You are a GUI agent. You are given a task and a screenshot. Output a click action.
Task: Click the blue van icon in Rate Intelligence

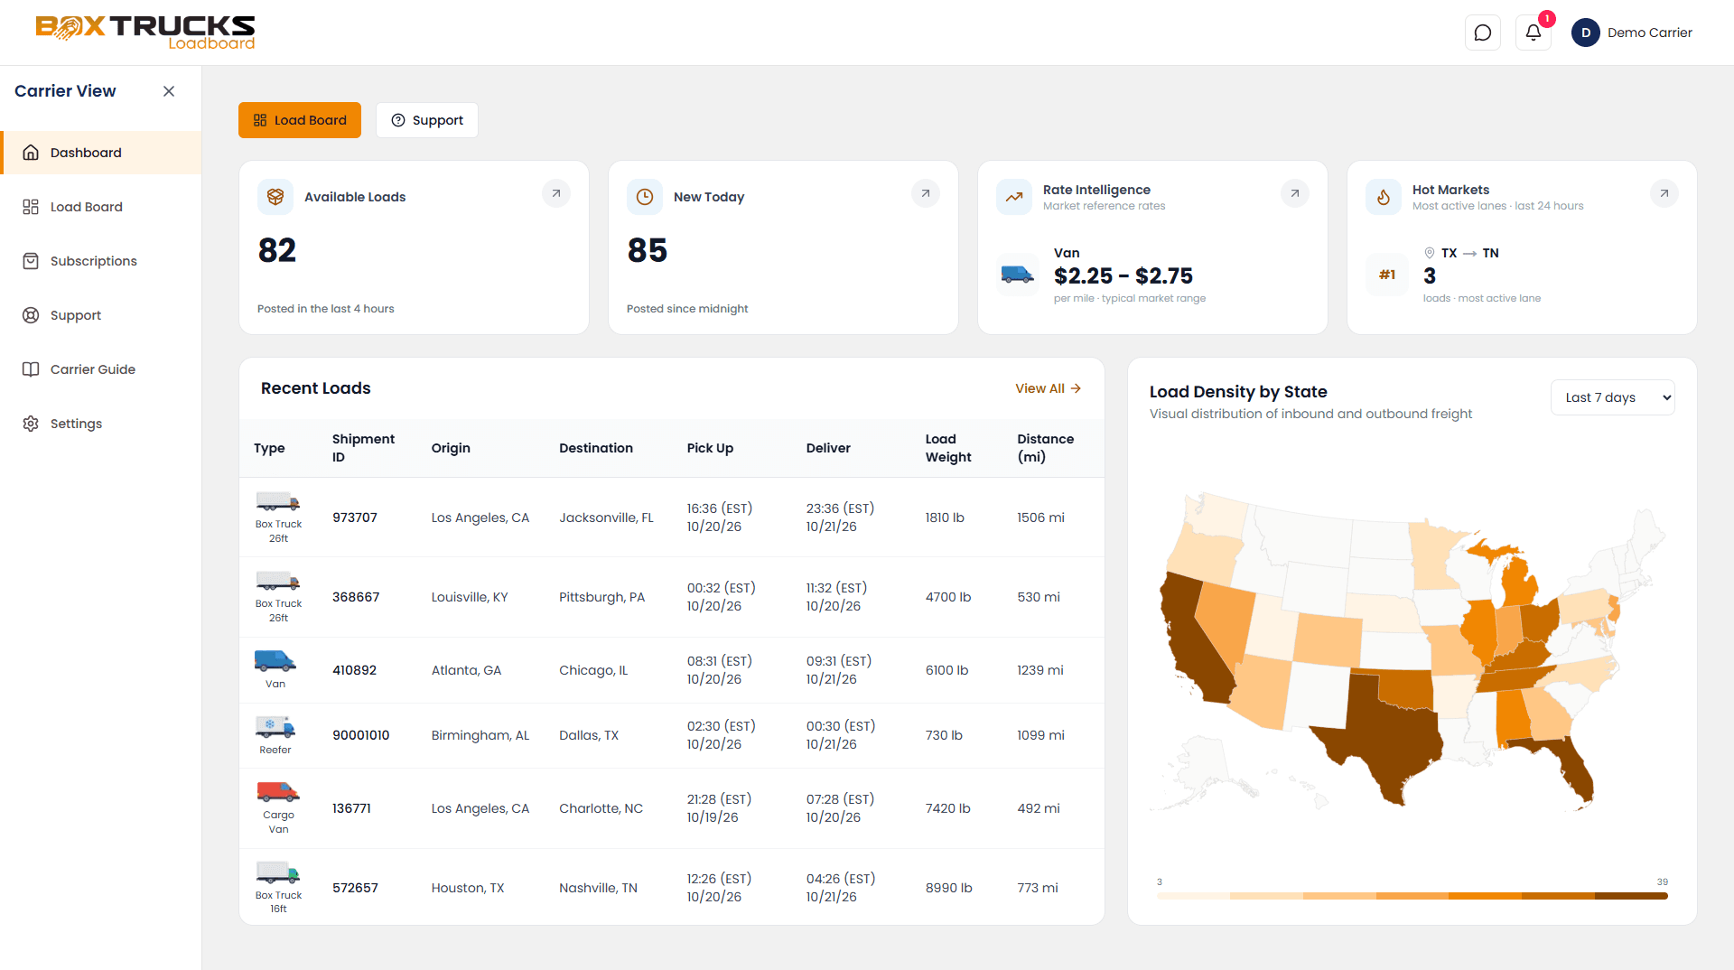coord(1018,275)
